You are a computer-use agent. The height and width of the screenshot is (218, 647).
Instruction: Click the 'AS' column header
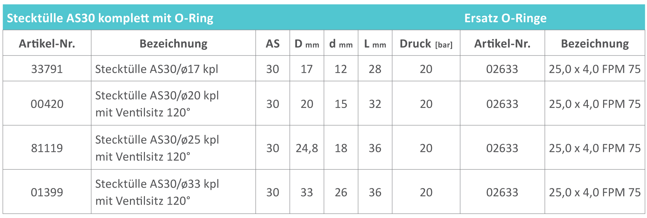click(x=272, y=44)
